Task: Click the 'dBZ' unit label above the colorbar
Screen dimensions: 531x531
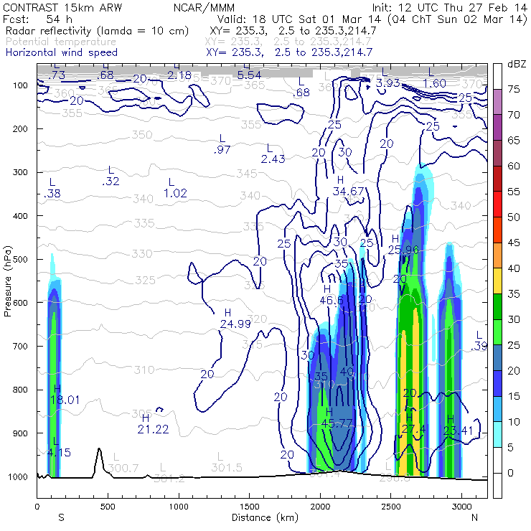Action: [517, 64]
